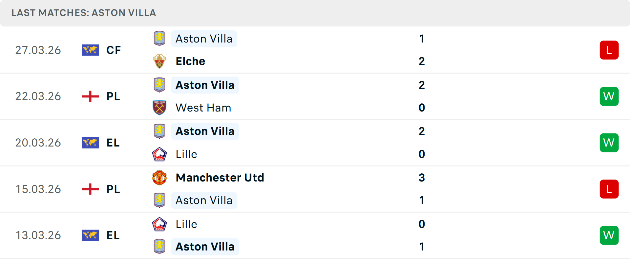Open the Lille LOSC badge in third row
Viewport: 630px width, 259px height.
(160, 154)
